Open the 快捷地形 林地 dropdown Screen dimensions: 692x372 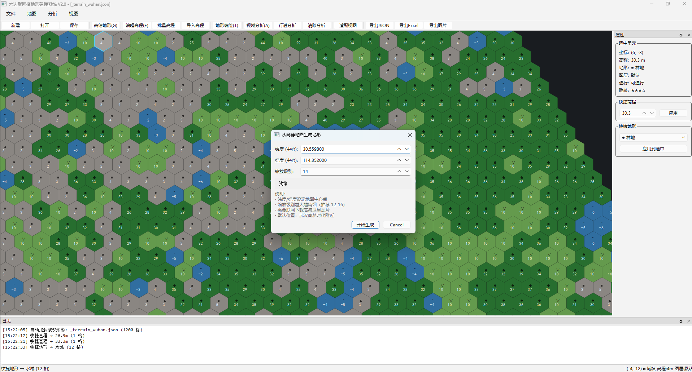point(653,138)
